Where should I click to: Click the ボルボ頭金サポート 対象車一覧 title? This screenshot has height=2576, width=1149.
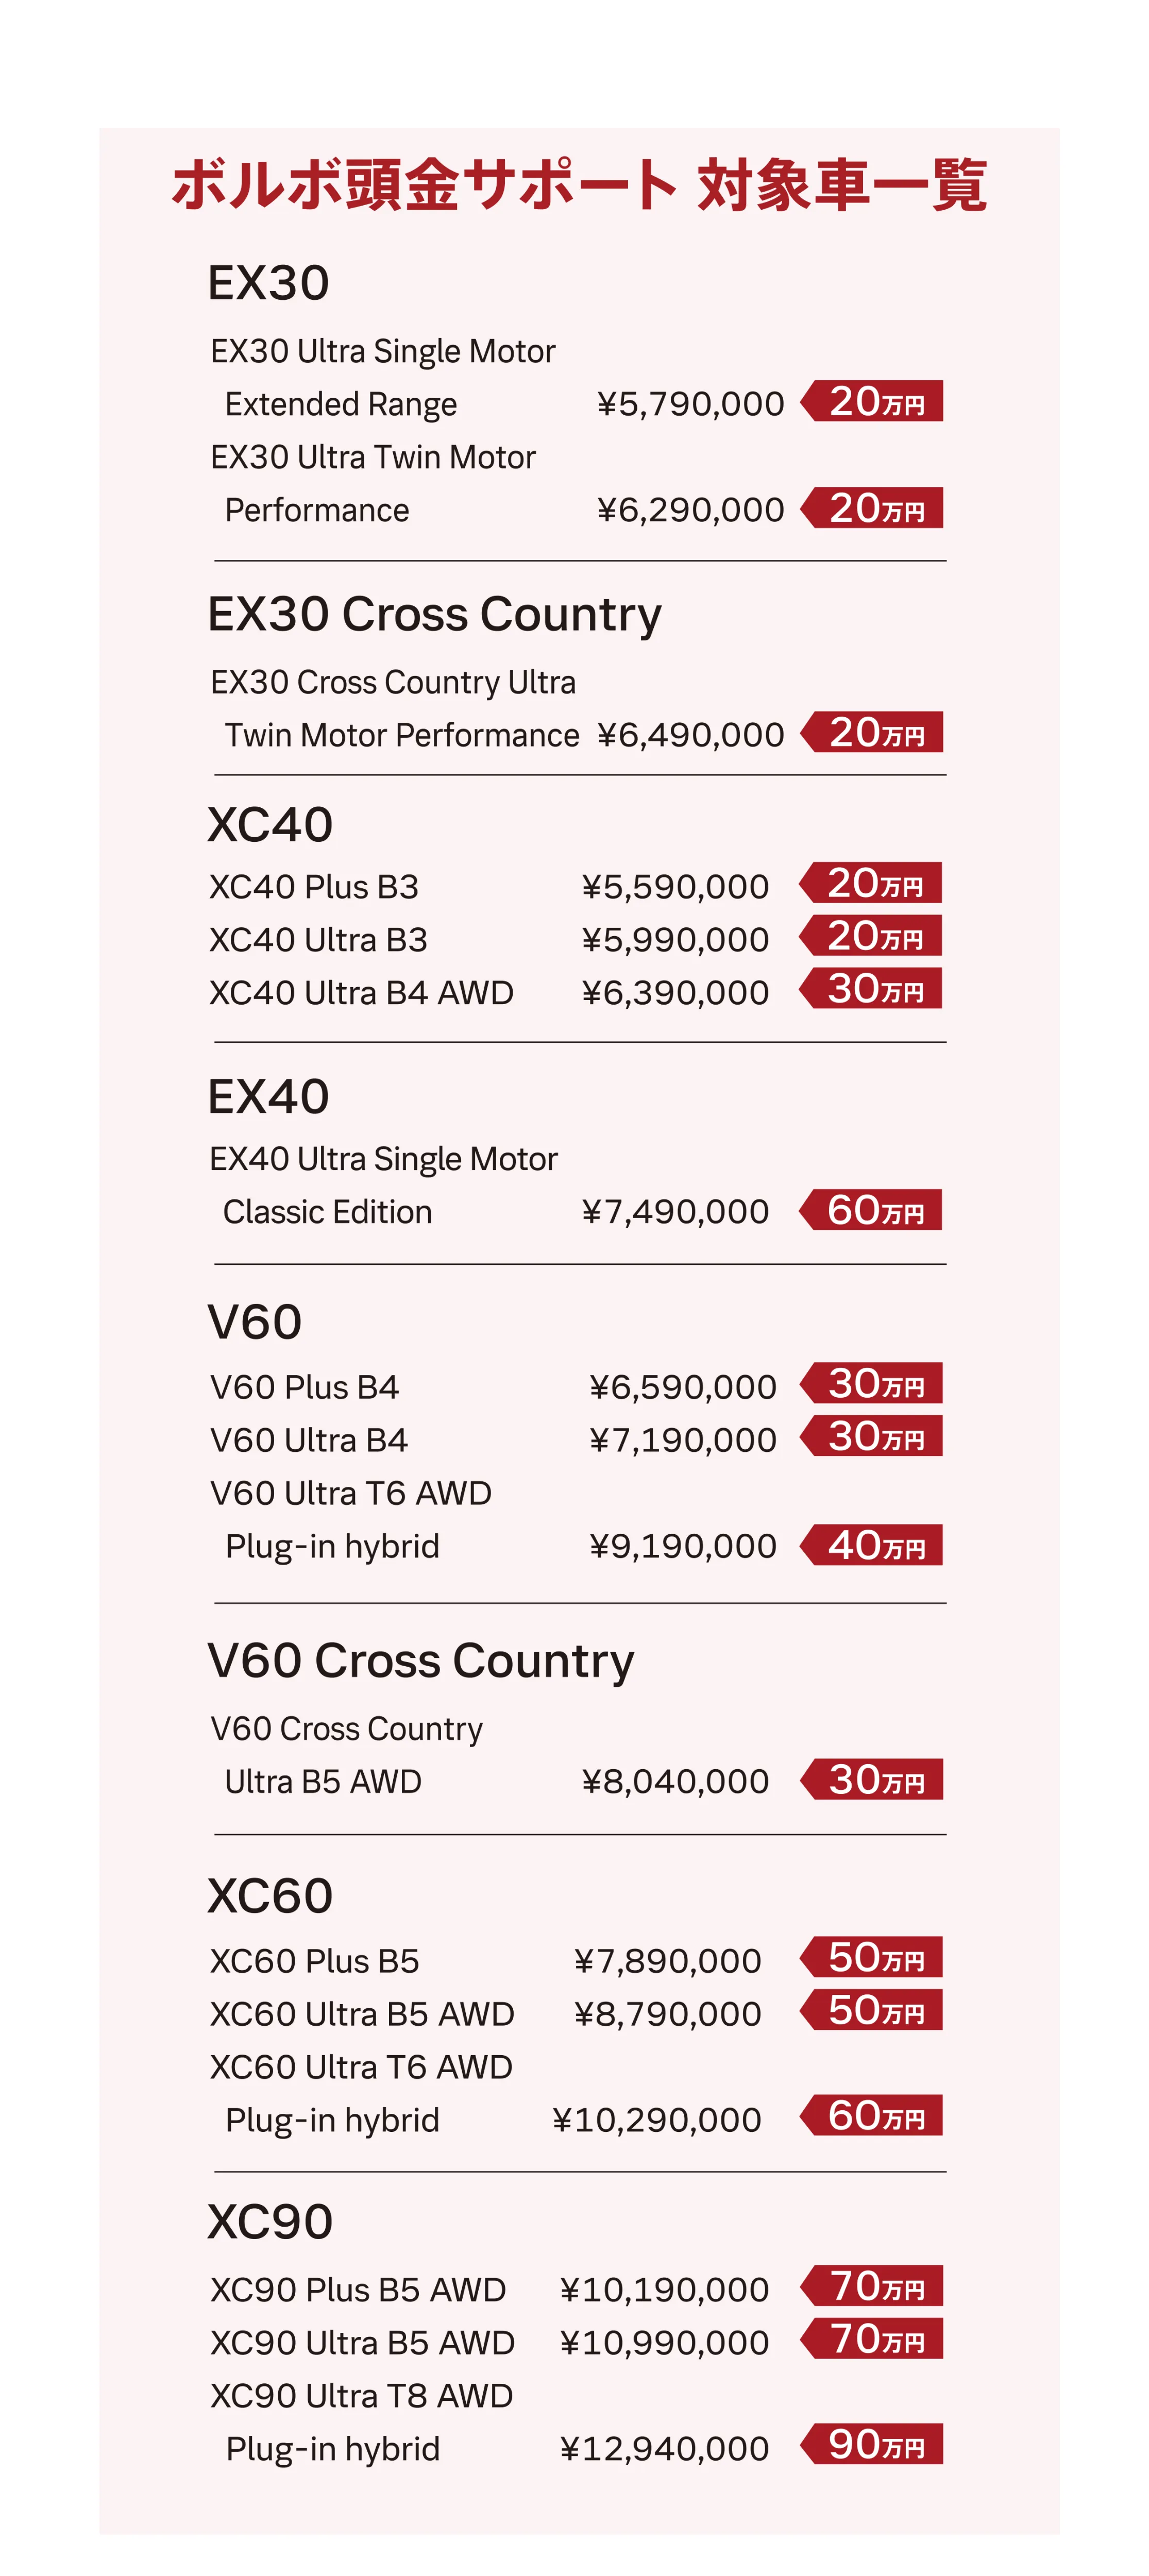(x=579, y=185)
